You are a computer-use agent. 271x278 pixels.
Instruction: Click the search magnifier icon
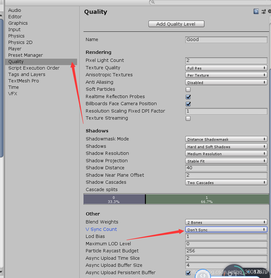coord(153,2)
